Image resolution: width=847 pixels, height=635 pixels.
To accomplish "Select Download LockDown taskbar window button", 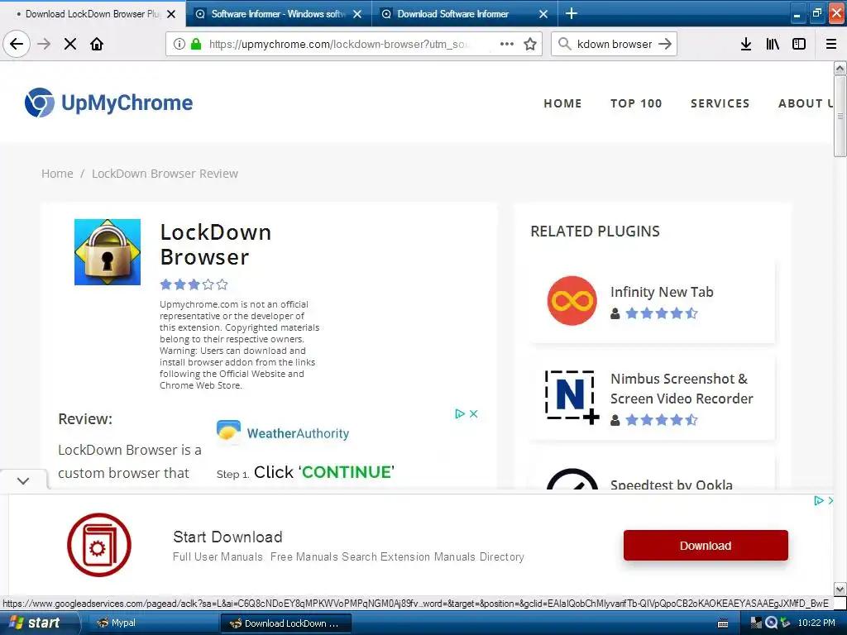I will pyautogui.click(x=285, y=623).
